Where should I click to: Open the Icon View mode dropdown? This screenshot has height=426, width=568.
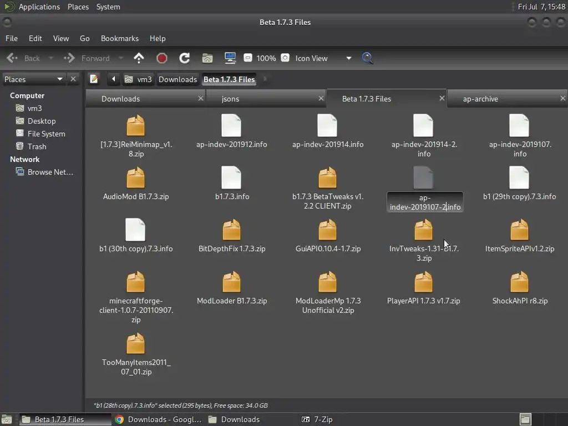pyautogui.click(x=323, y=58)
